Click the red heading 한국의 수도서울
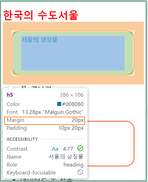 (x=41, y=15)
